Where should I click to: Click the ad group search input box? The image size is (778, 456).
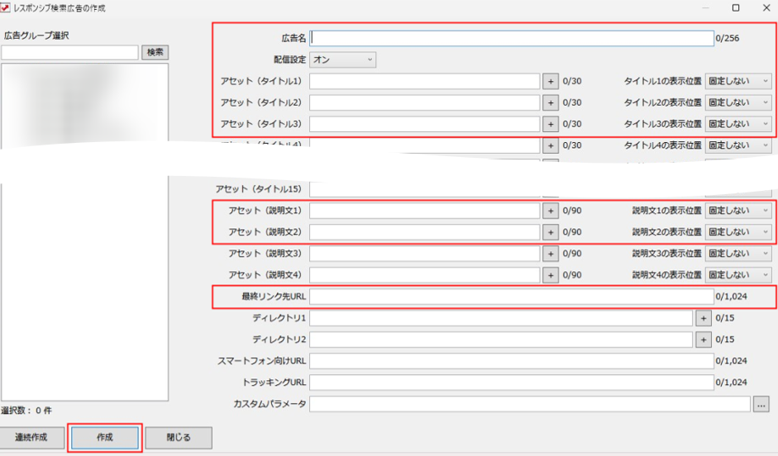[69, 52]
